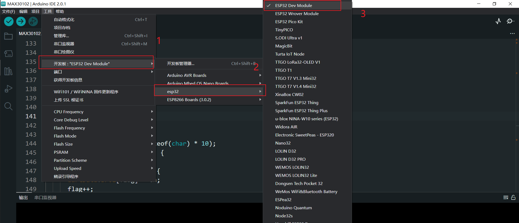Open the Serial Monitor magnifier icon
Viewport: 519px width, 223px height.
510,21
